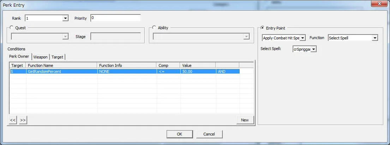Select the Ability radio button

[x=154, y=28]
